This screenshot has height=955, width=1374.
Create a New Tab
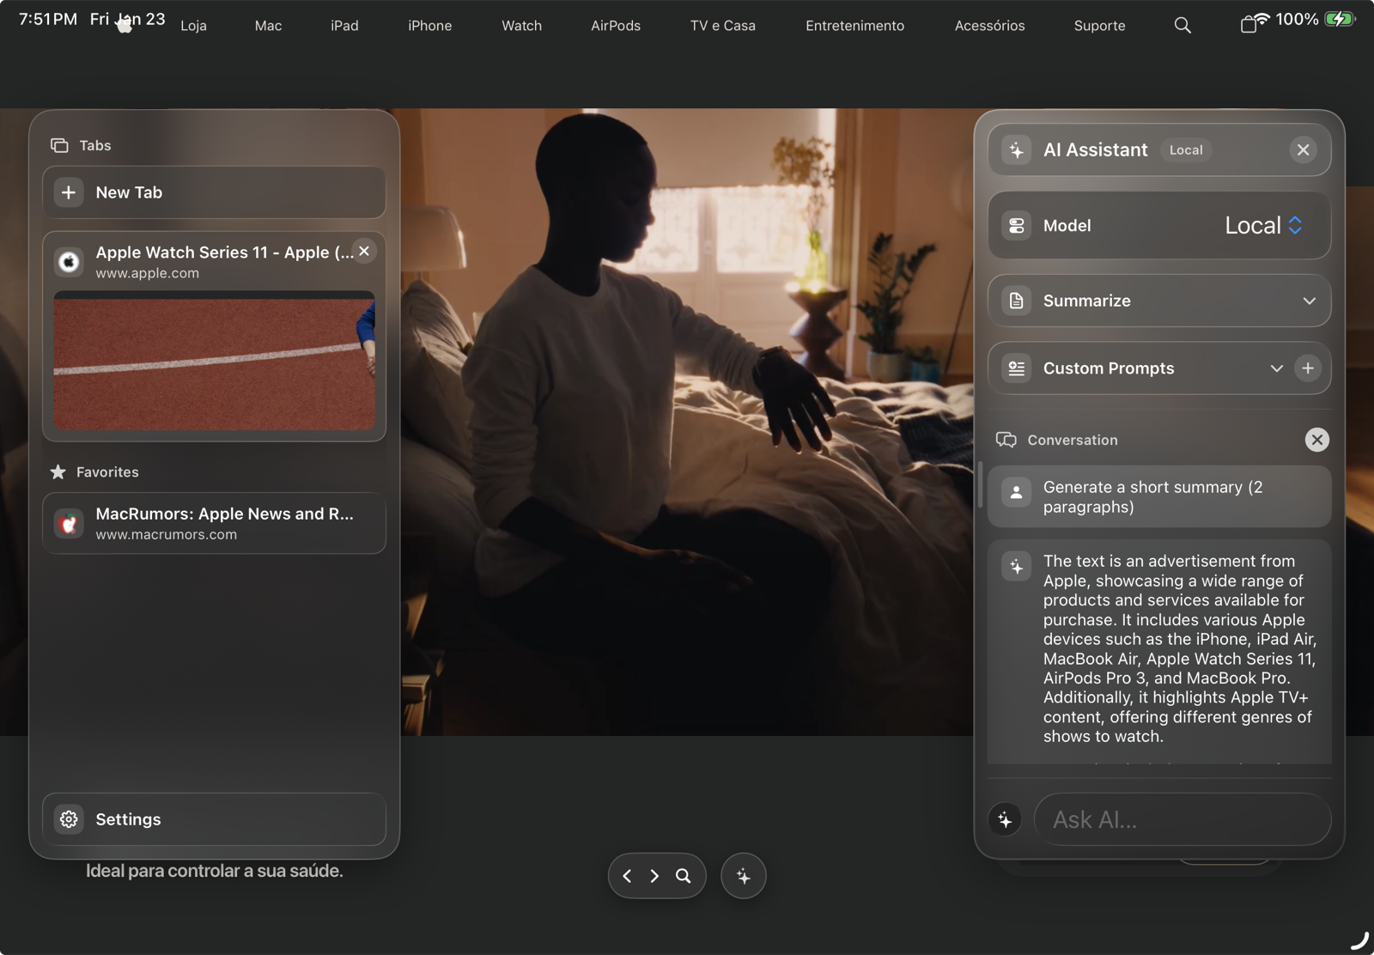click(215, 192)
